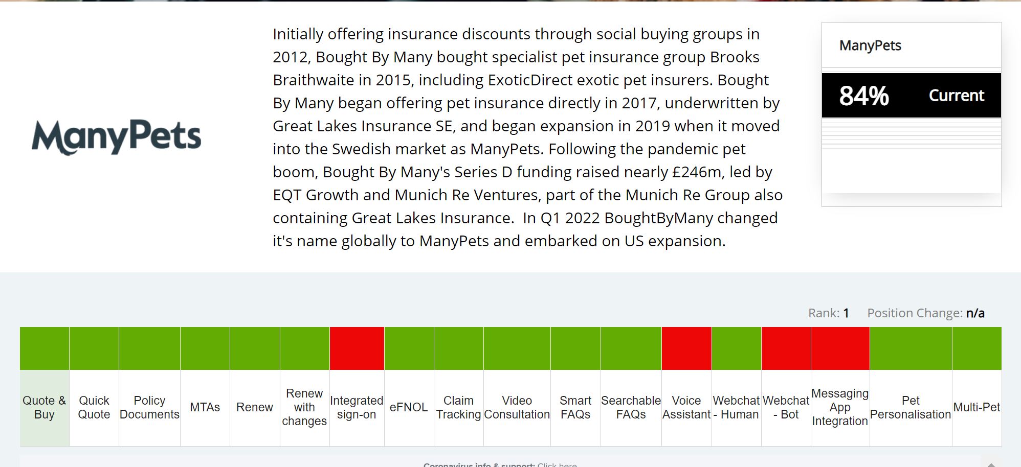Click the red Messaging App Integration cell
The width and height of the screenshot is (1021, 467).
(x=840, y=348)
